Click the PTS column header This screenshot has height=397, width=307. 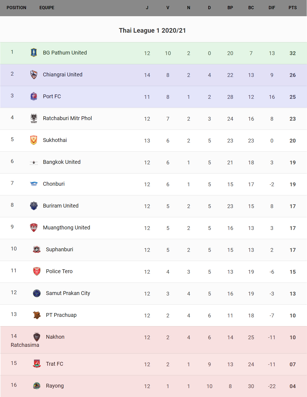click(x=292, y=8)
